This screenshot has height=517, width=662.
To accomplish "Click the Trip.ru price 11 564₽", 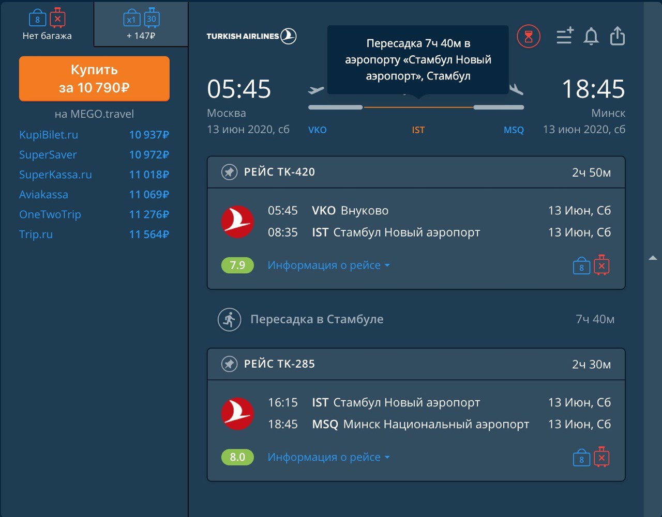I will pyautogui.click(x=149, y=234).
